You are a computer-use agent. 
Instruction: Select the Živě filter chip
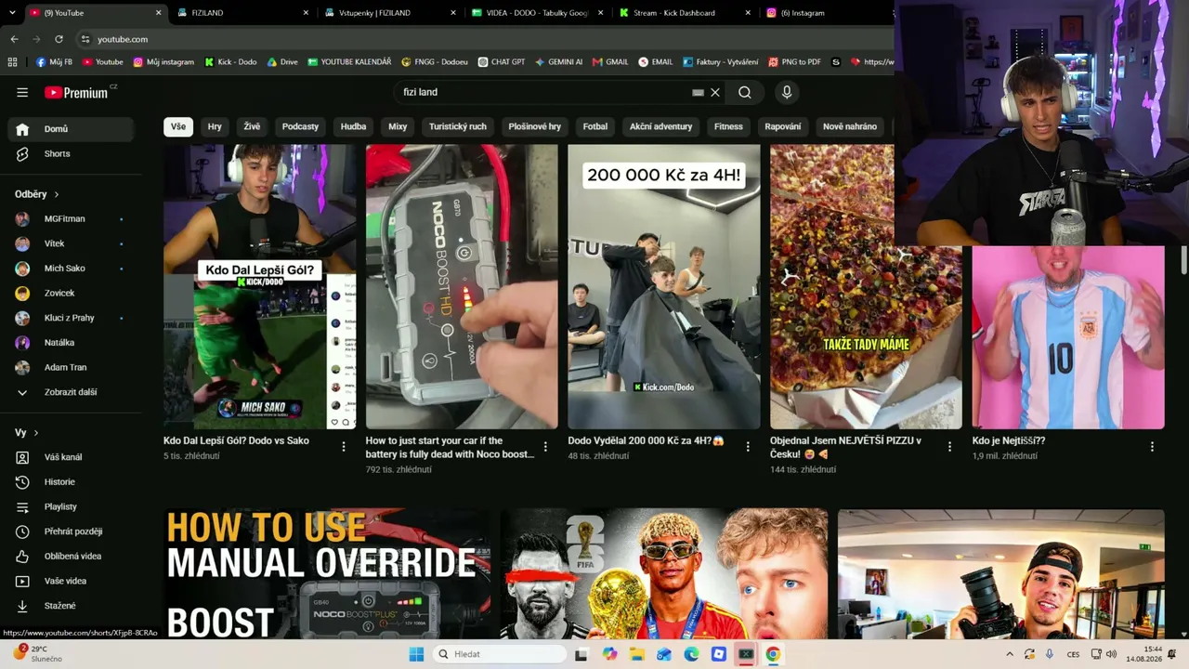[252, 126]
